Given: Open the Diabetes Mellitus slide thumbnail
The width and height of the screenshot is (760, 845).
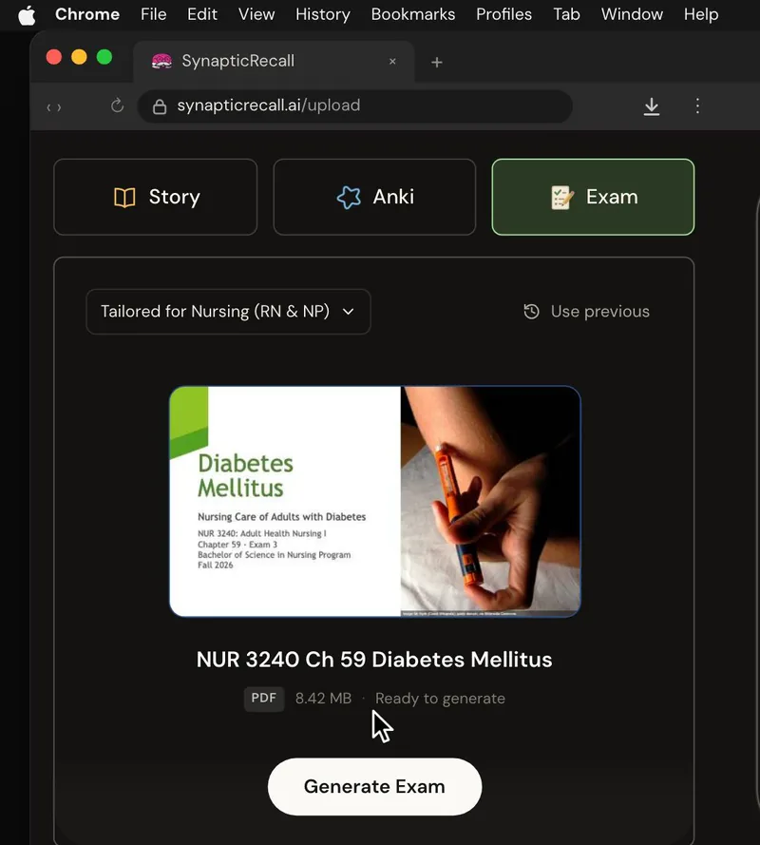Looking at the screenshot, I should pos(375,501).
